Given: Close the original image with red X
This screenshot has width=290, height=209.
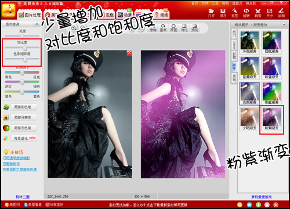Looking at the screenshot, I should pyautogui.click(x=129, y=53).
